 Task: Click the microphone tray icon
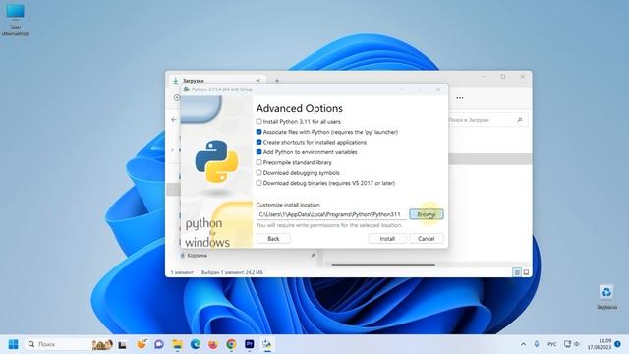(537, 344)
